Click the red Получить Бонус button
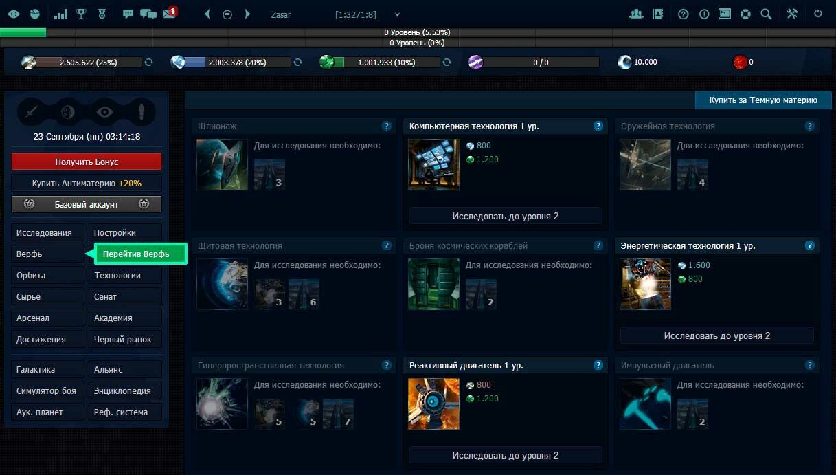 (87, 162)
